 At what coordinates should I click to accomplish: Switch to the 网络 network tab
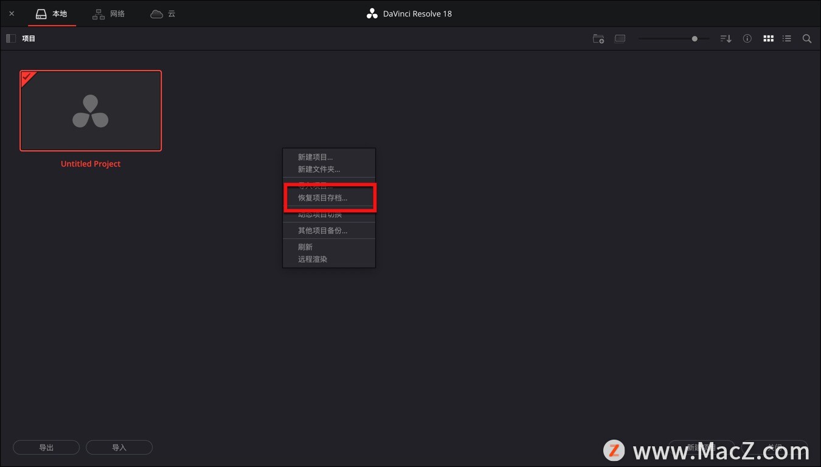[109, 13]
